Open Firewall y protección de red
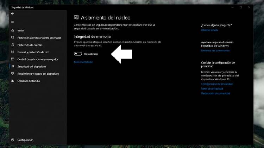Image resolution: width=264 pixels, height=148 pixels. pyautogui.click(x=33, y=52)
